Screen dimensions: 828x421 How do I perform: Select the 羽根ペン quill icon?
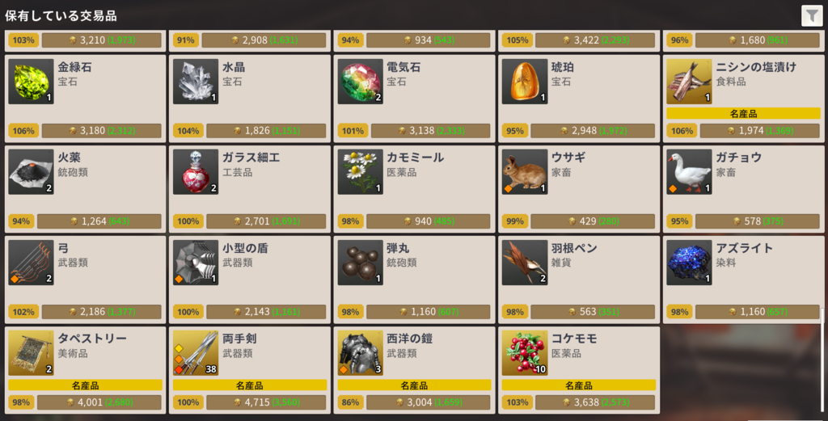click(x=525, y=263)
